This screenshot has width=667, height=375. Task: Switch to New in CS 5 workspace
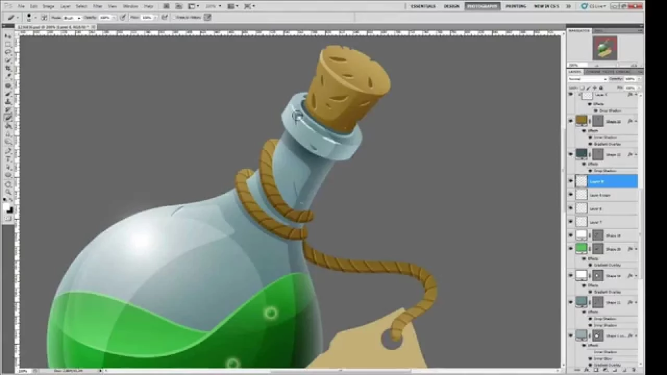(546, 6)
